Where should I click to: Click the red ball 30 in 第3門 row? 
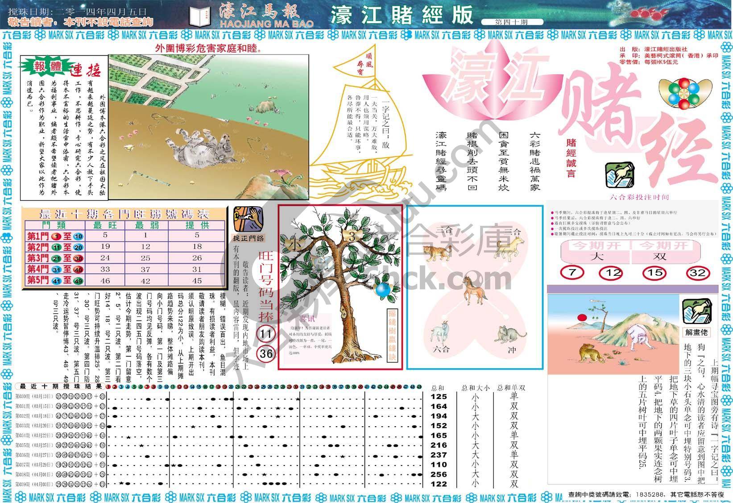pos(79,259)
